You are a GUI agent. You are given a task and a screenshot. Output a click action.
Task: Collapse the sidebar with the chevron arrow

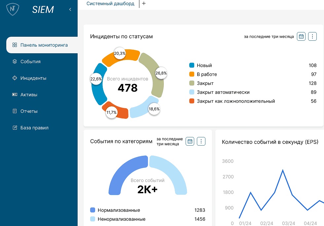70,10
